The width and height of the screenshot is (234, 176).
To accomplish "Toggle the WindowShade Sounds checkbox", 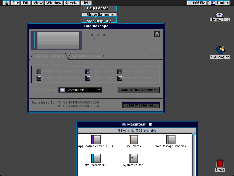I will 39,78.
